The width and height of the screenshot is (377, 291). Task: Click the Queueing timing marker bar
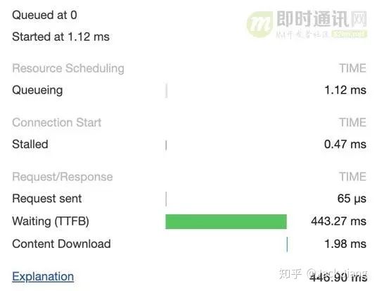167,90
